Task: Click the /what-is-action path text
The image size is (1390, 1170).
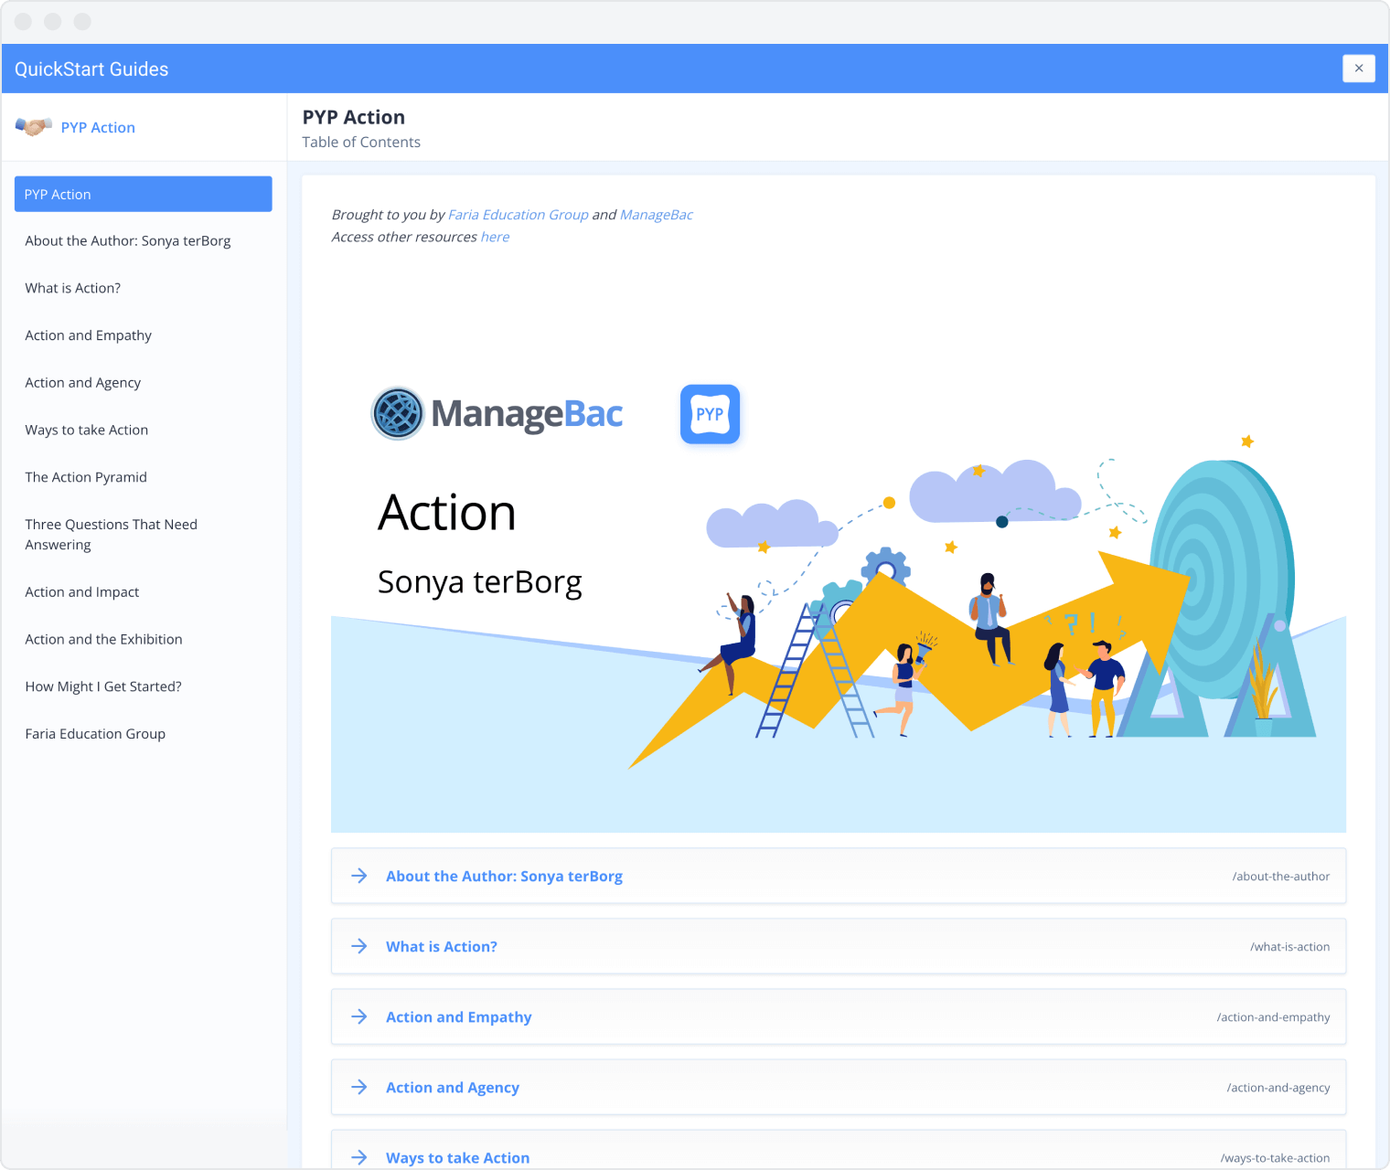Action: tap(1290, 947)
